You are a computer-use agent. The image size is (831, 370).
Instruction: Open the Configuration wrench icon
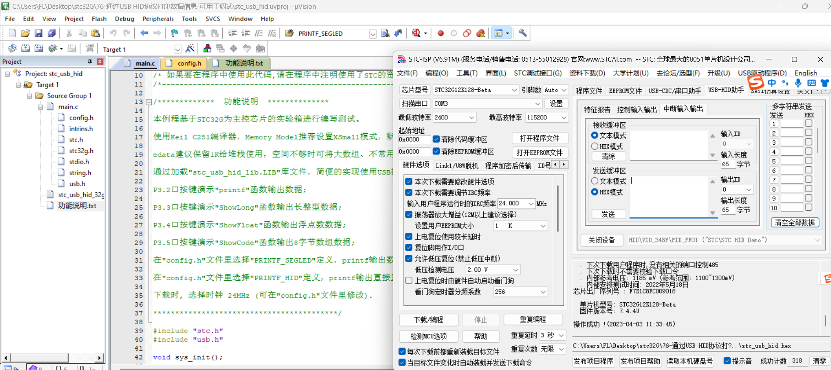(x=522, y=33)
